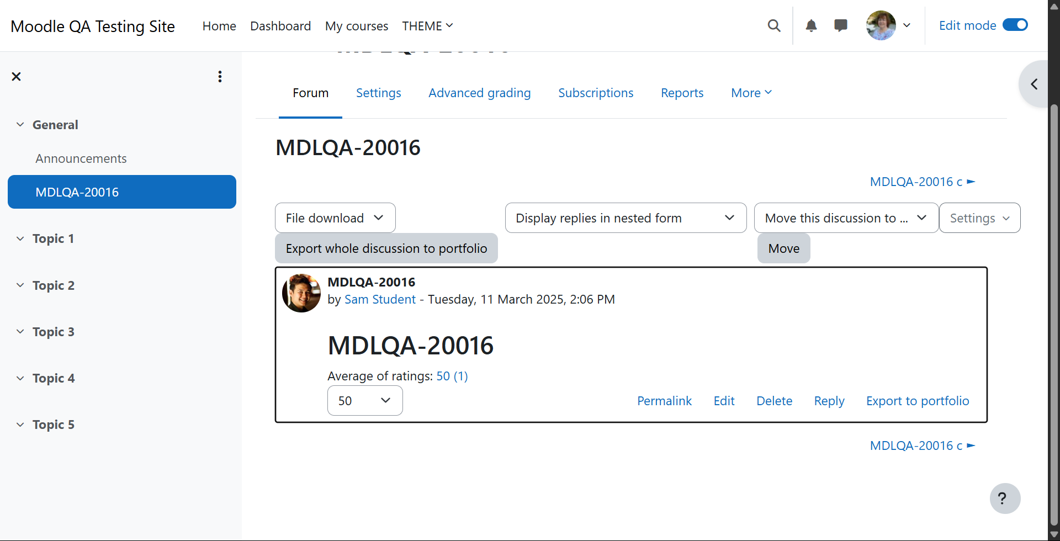The height and width of the screenshot is (541, 1060).
Task: Open bottom MDLQA-20016 c next discussion link
Action: [x=923, y=445]
